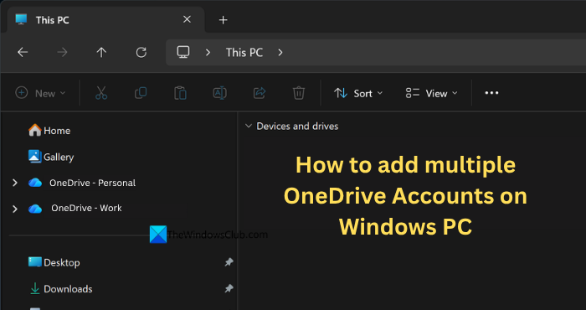Select the This PC tab
The height and width of the screenshot is (310, 586).
pos(105,20)
